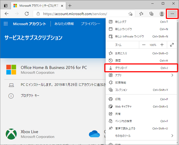Enter full screen with the arrow icon

click(172, 45)
